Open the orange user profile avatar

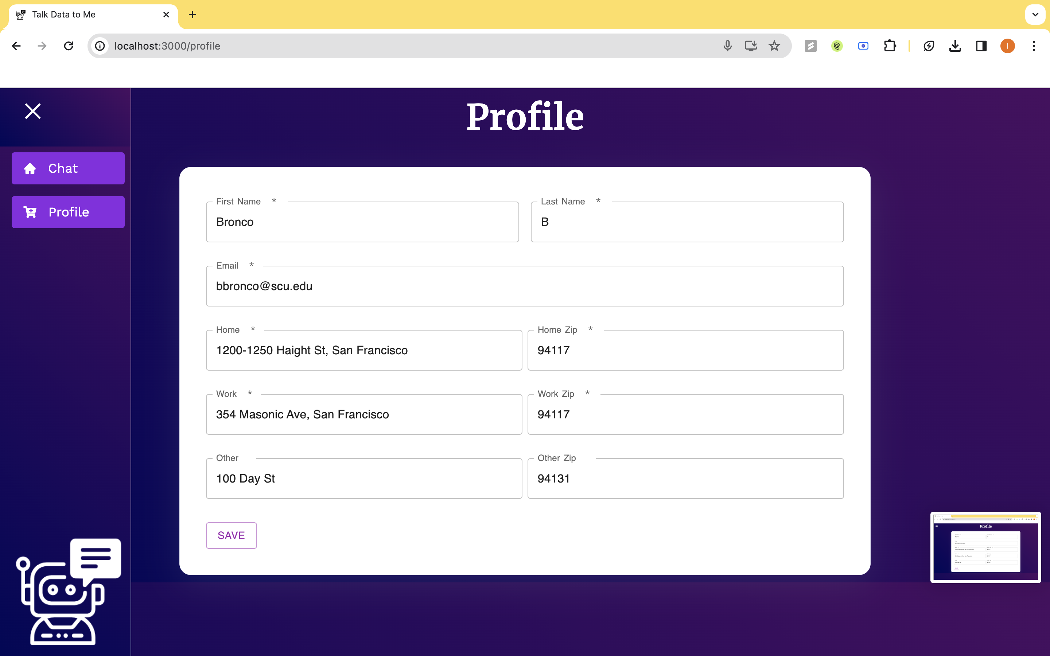[x=1007, y=46]
